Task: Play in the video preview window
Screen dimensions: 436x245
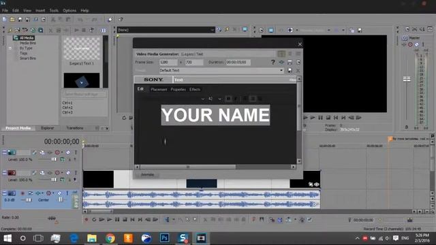Action: (313, 118)
